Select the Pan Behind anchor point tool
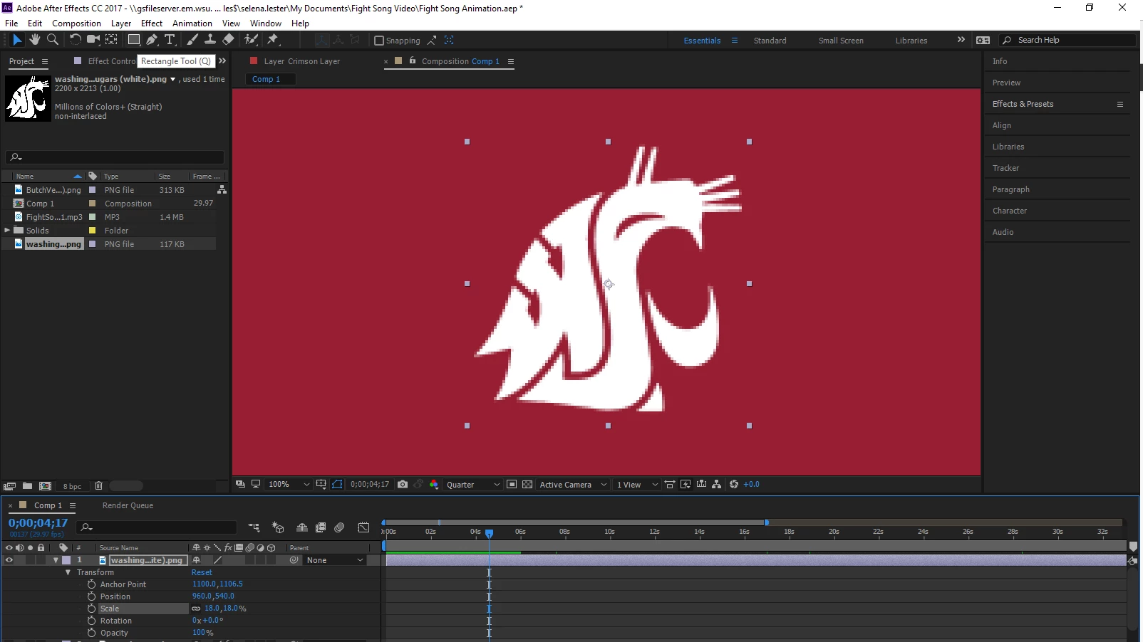The height and width of the screenshot is (642, 1143). pyautogui.click(x=112, y=40)
